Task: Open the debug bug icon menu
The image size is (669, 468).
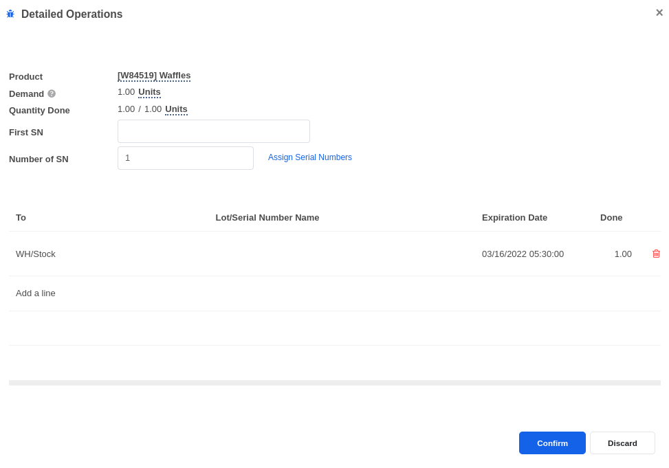Action: click(x=10, y=14)
